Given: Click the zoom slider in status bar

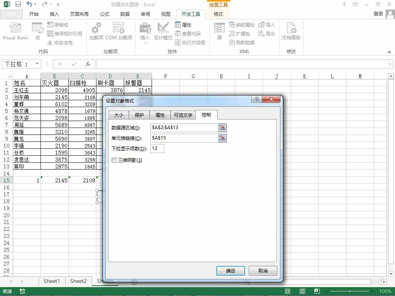Looking at the screenshot, I should 349,291.
